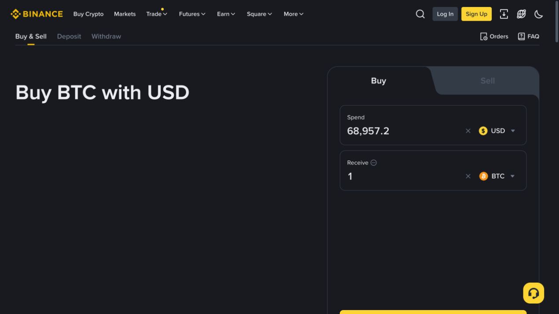The width and height of the screenshot is (559, 314).
Task: Open the Orders link
Action: click(x=494, y=37)
